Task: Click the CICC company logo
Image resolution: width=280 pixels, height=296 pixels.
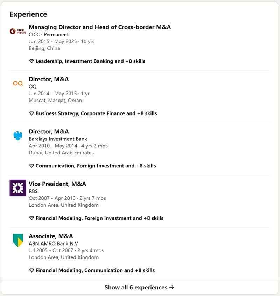Action: pyautogui.click(x=18, y=31)
